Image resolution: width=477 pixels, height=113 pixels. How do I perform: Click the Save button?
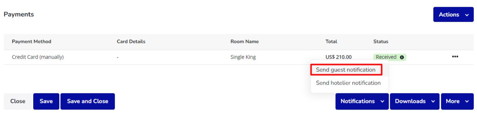[x=46, y=101]
